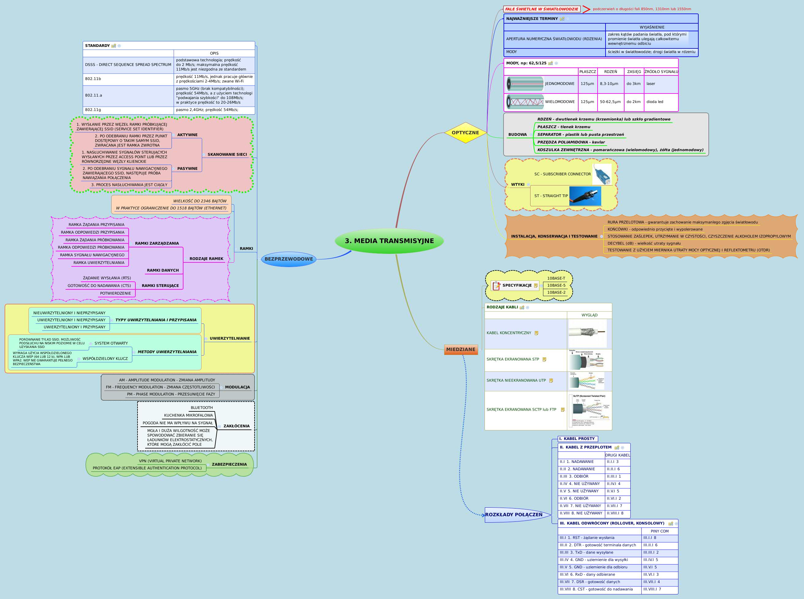The image size is (804, 599).
Task: Click the chart icon beside RODZAJE KABLI
Action: (x=522, y=308)
